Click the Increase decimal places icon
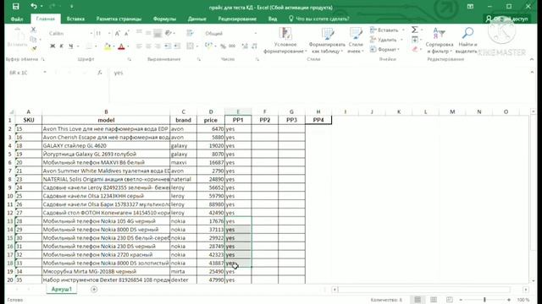This screenshot has width=542, height=304. pyautogui.click(x=245, y=46)
